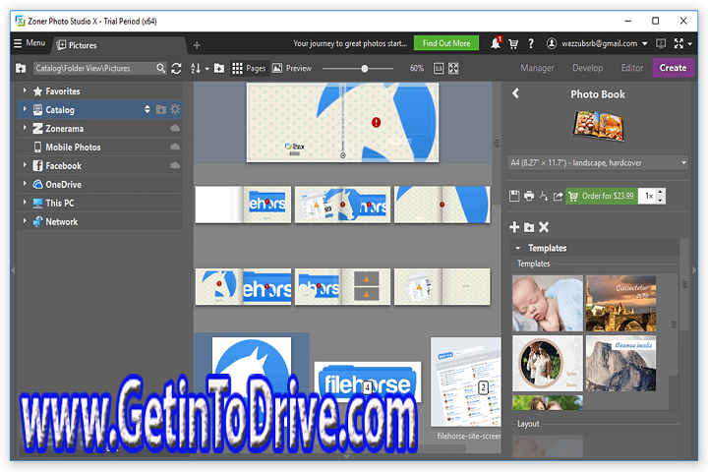This screenshot has height=472, width=708.
Task: Select the Mobile Photos item
Action: [99, 147]
